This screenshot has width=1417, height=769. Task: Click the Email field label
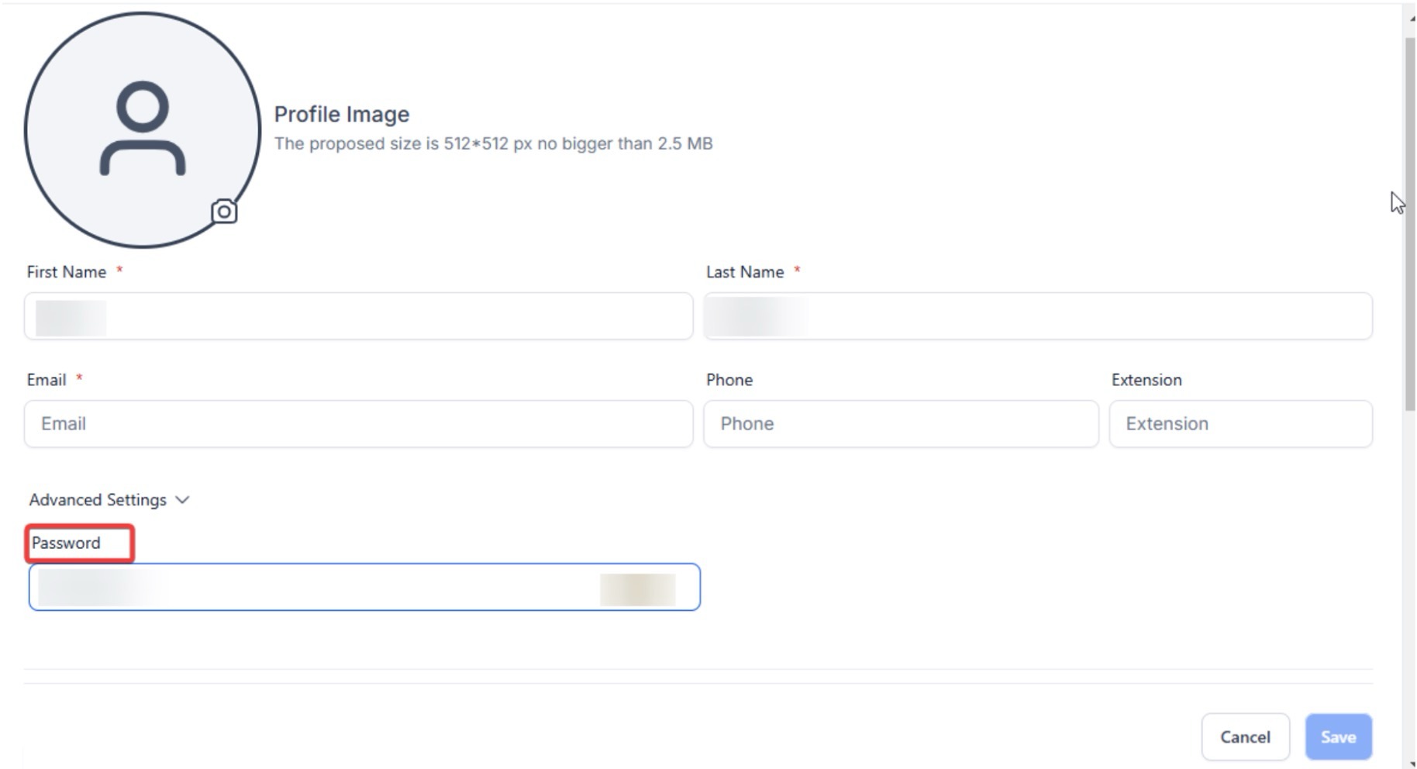[x=47, y=380]
